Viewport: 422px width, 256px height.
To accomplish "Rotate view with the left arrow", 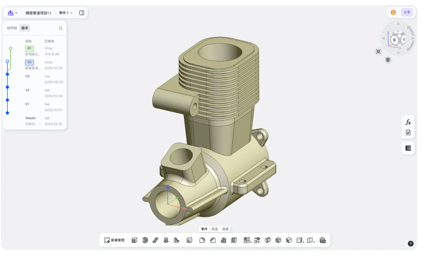I will [x=384, y=38].
